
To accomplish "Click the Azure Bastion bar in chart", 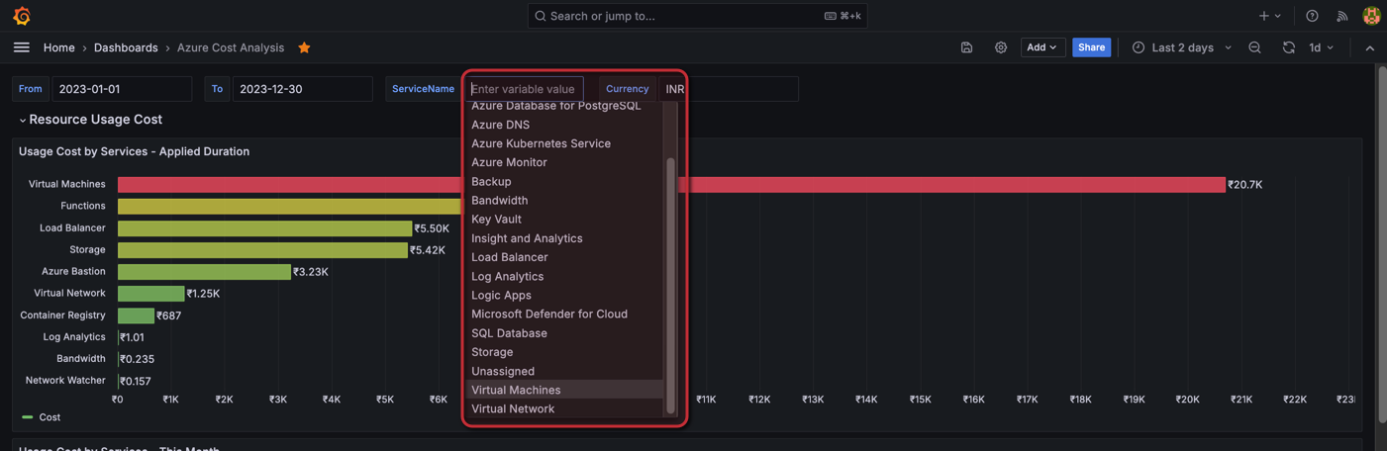I will (204, 272).
